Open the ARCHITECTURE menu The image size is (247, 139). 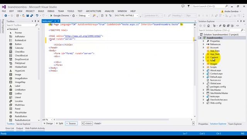[93, 11]
